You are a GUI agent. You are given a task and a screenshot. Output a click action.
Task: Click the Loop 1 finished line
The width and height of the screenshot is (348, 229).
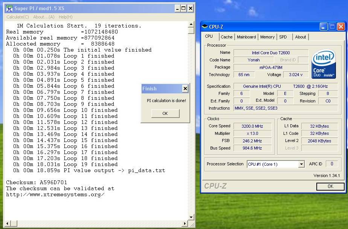64,56
